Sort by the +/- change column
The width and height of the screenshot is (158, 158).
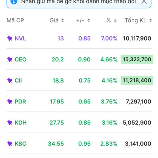point(83,21)
